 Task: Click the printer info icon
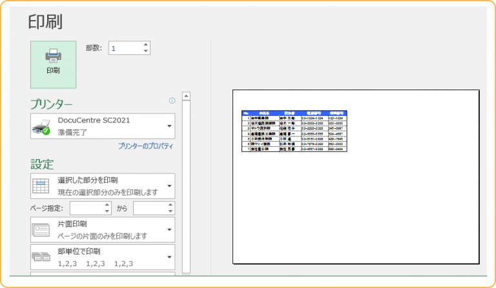tap(172, 101)
